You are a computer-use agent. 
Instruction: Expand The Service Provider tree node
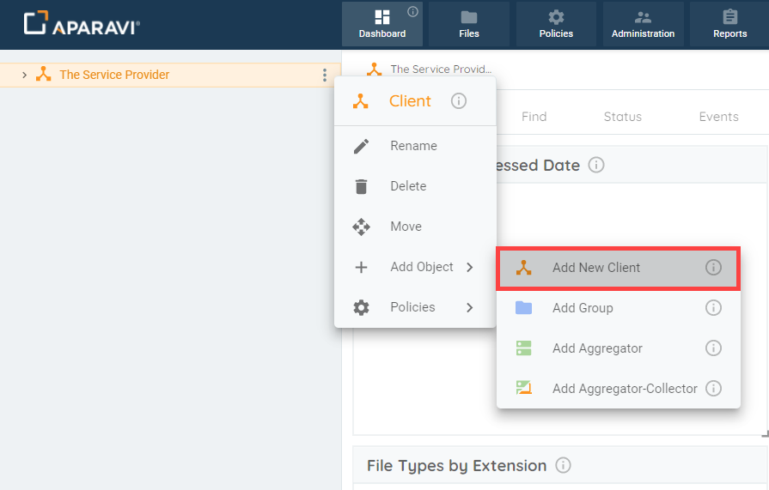pyautogui.click(x=25, y=75)
